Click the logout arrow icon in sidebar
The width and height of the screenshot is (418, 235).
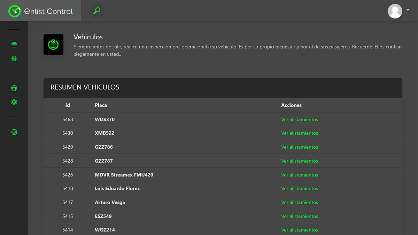pyautogui.click(x=14, y=132)
